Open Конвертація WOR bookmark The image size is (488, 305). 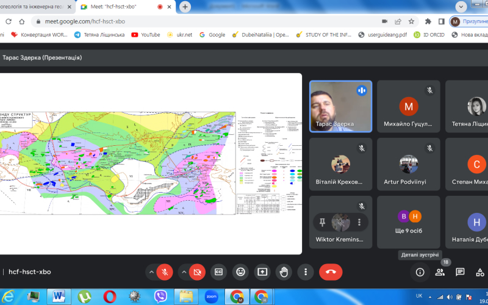39,35
